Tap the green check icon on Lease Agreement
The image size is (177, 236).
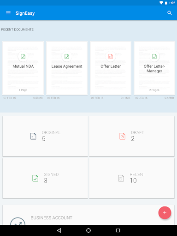click(67, 56)
